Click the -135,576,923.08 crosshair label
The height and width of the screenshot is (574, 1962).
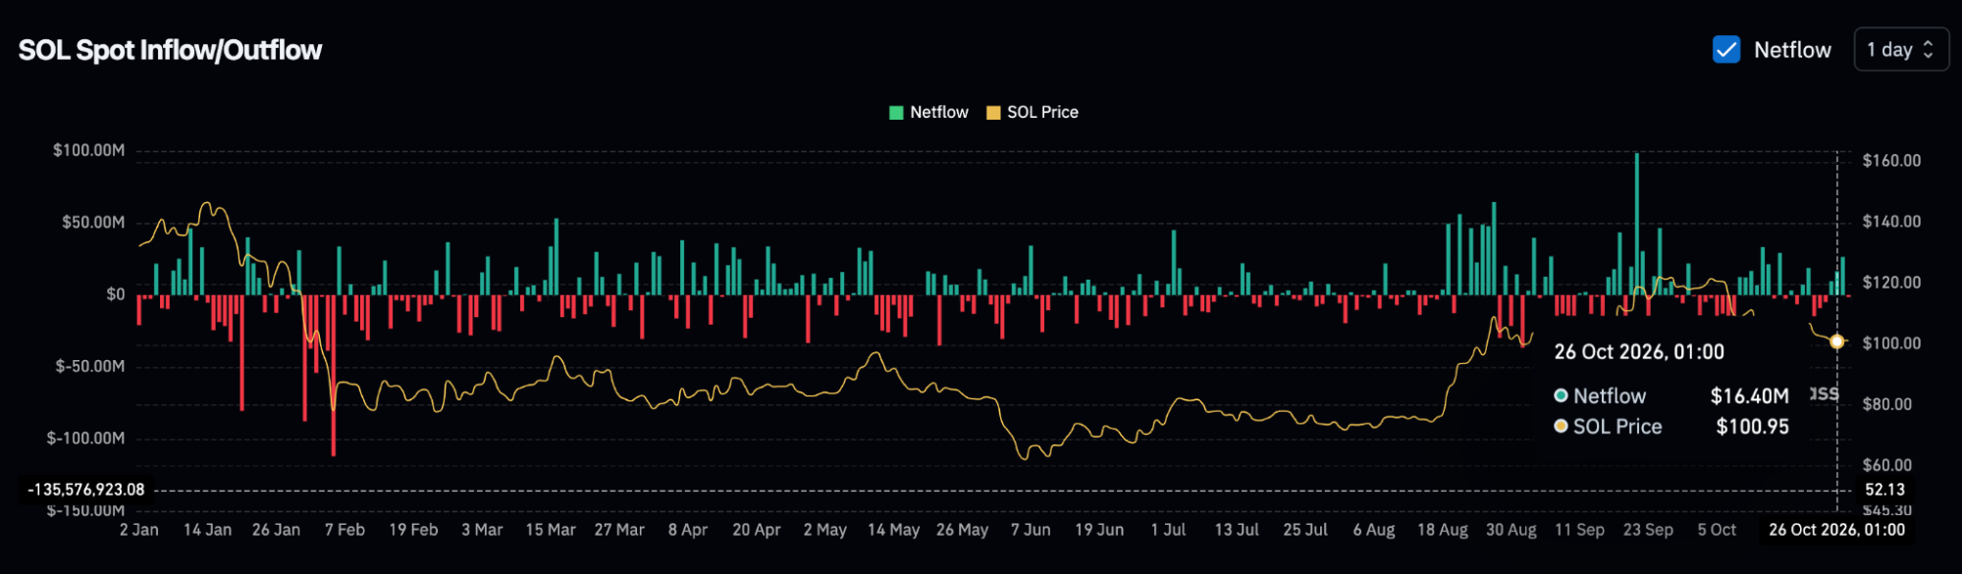[x=86, y=490]
